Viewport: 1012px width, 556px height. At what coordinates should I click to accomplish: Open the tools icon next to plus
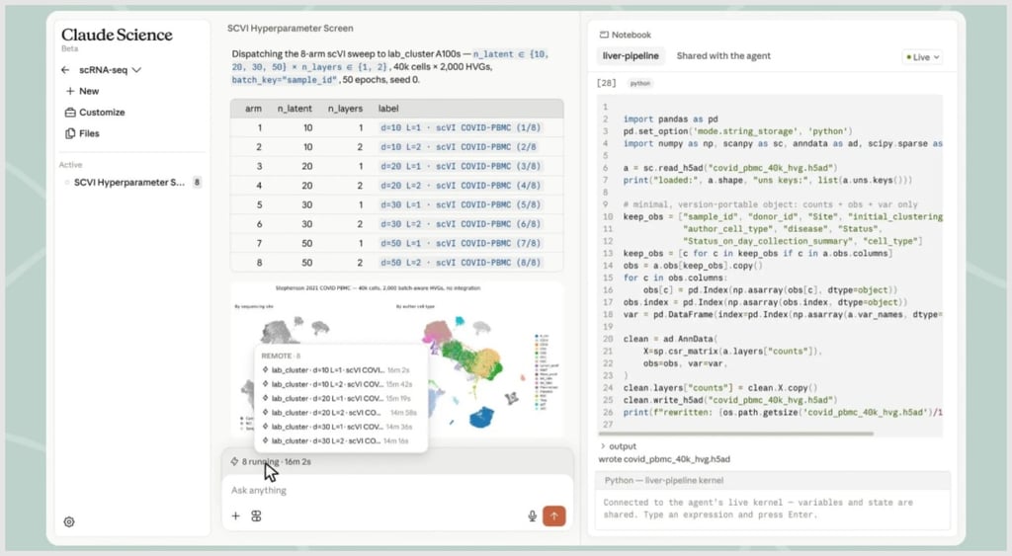(x=256, y=516)
